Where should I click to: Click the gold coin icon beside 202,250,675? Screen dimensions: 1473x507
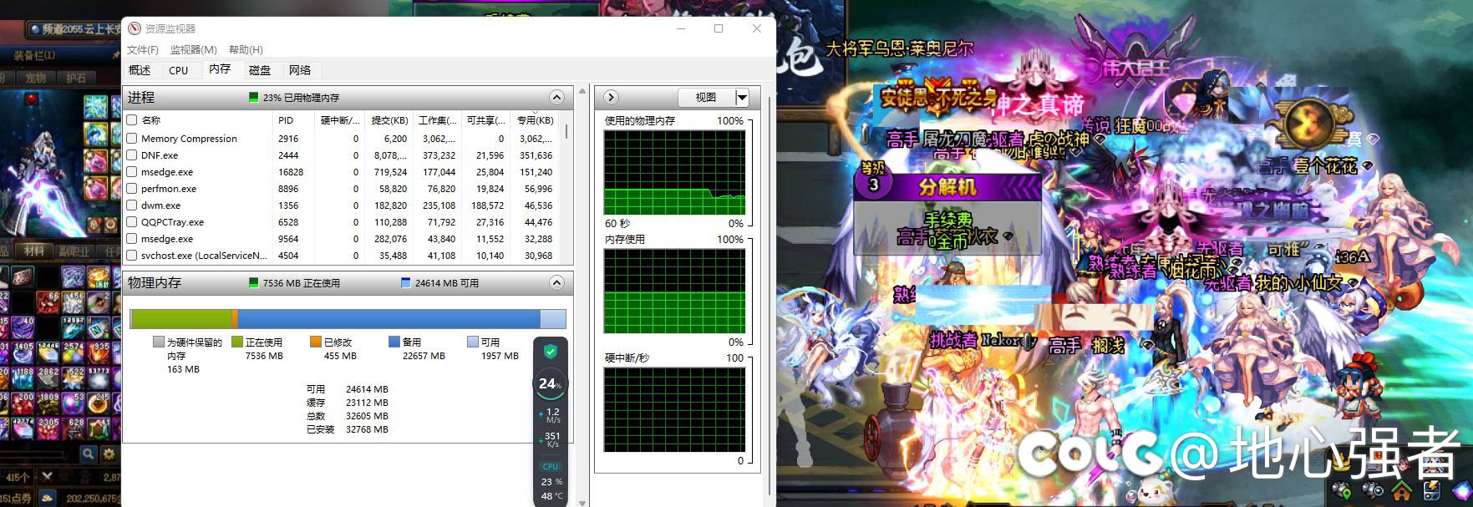tap(48, 498)
